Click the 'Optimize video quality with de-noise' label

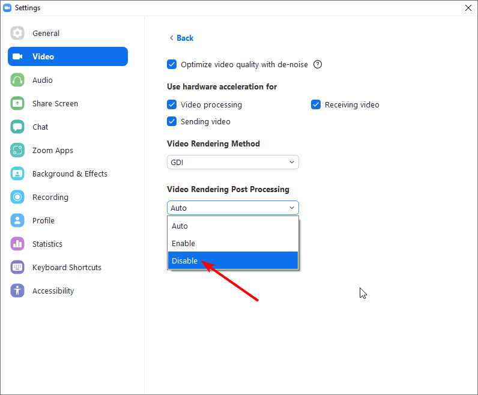[x=244, y=65]
